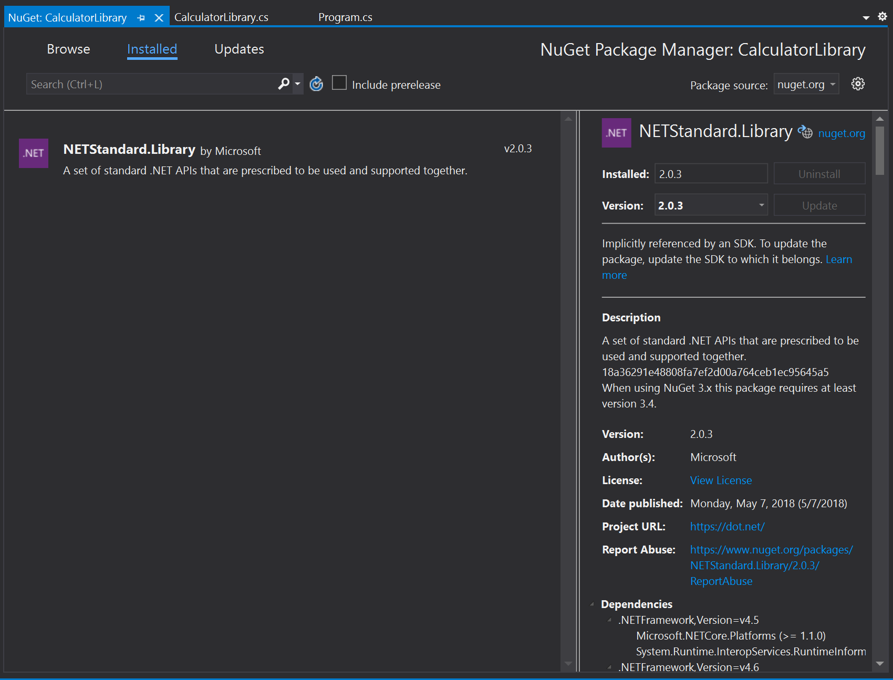Viewport: 893px width, 680px height.
Task: Click the Installed version 2.0.3 field
Action: 711,174
